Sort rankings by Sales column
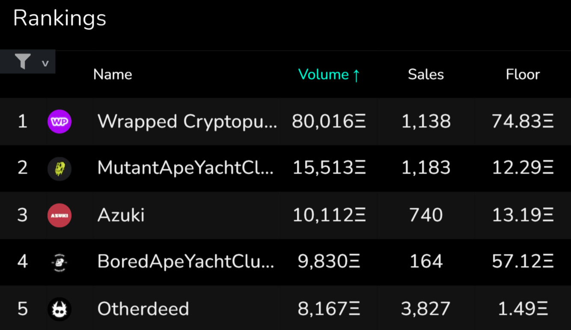The height and width of the screenshot is (330, 571). 425,74
